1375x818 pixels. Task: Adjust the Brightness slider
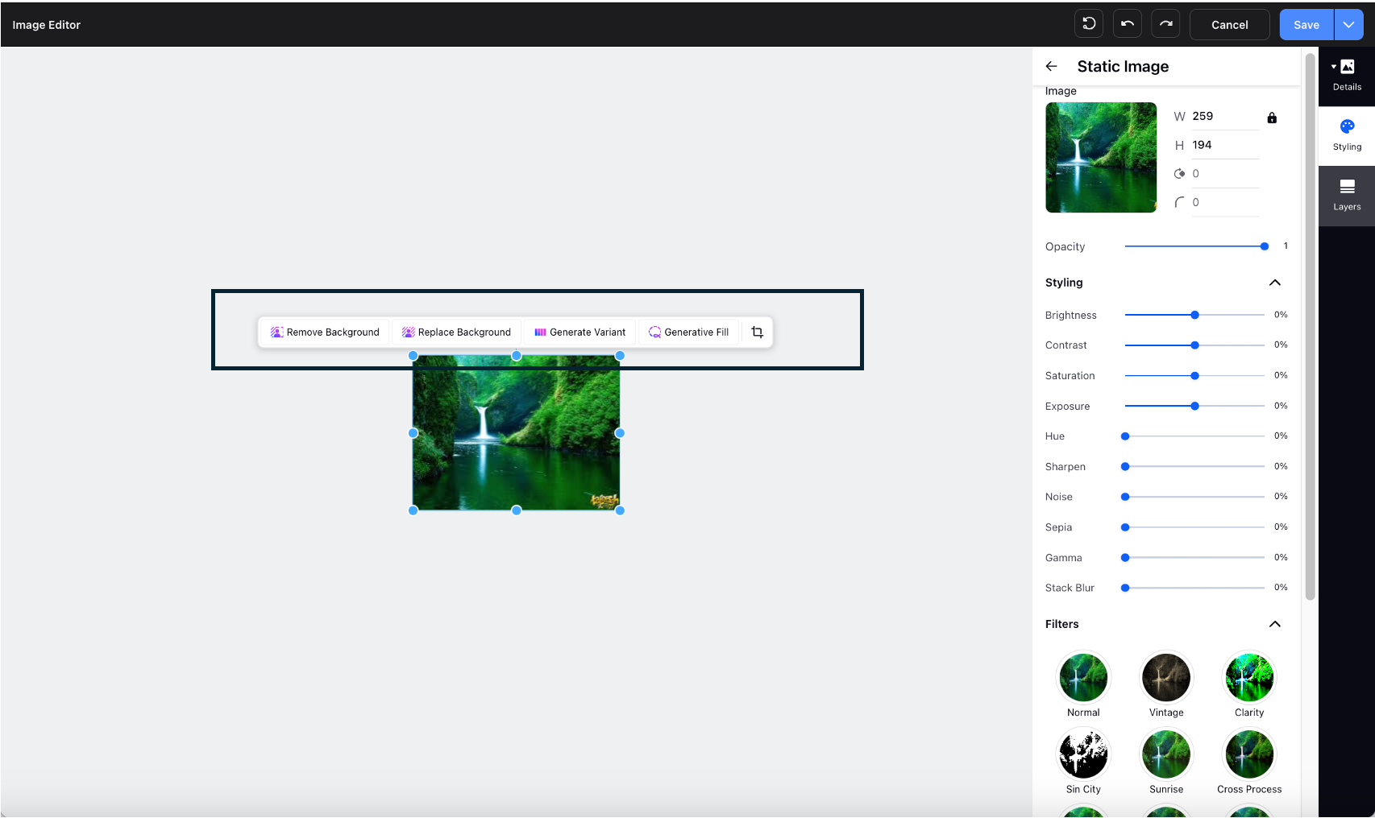point(1194,315)
